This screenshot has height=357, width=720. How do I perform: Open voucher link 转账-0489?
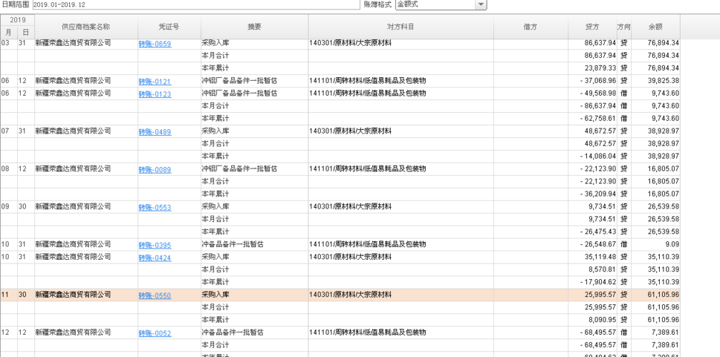155,132
